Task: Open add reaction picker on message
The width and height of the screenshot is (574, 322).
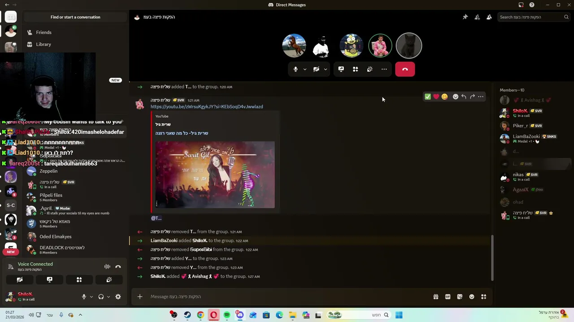Action: pyautogui.click(x=456, y=97)
